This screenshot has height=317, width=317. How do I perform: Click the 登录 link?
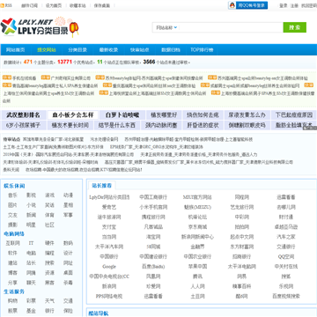pos(284,5)
